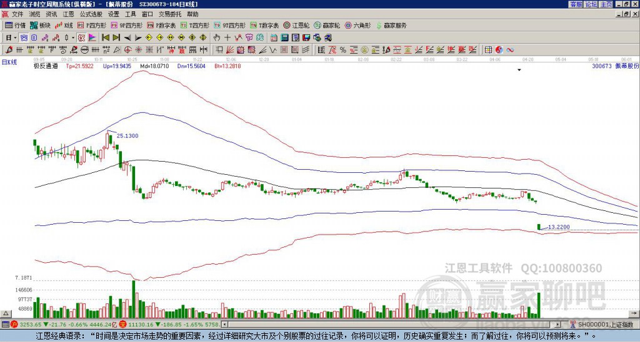
Task: Launch the 江恩轮 Gann wheel
Action: [296, 25]
